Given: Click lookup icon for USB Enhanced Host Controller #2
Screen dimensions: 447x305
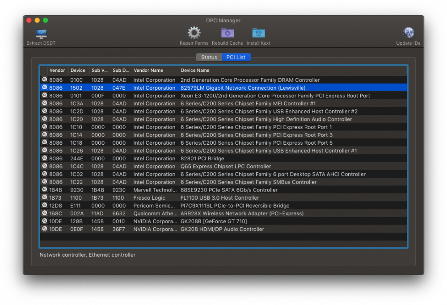Looking at the screenshot, I should (44, 111).
